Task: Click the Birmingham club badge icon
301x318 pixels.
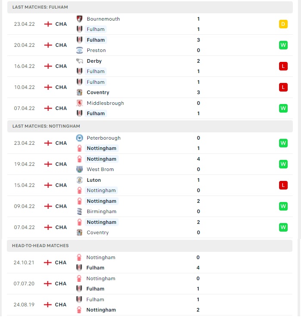Action: 80,211
